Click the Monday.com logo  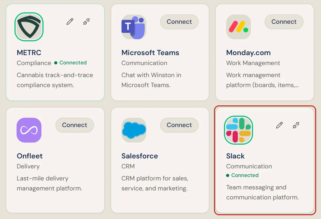[238, 27]
